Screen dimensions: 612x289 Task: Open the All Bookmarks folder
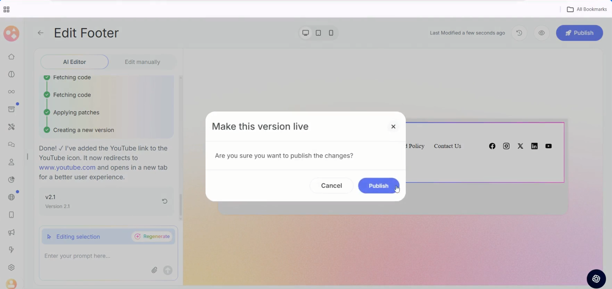(587, 9)
